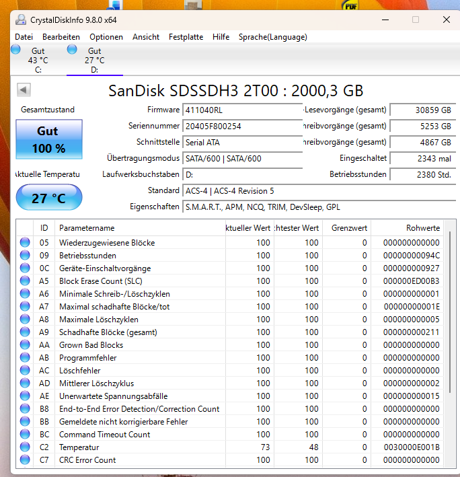Click raw value 000000ED00B3

pos(412,281)
